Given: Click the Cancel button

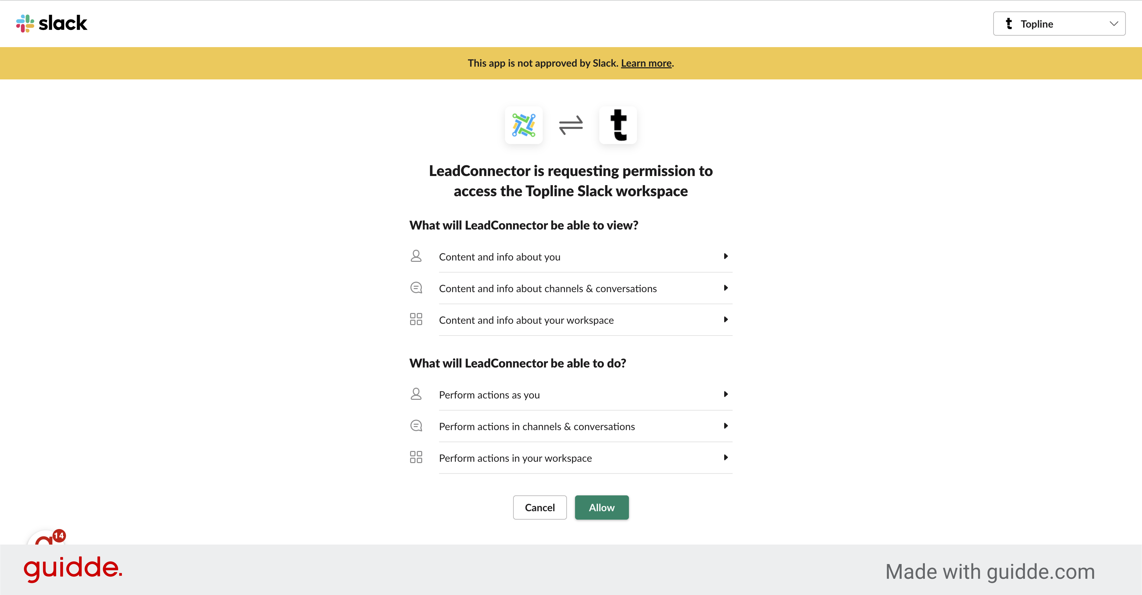Looking at the screenshot, I should coord(540,507).
